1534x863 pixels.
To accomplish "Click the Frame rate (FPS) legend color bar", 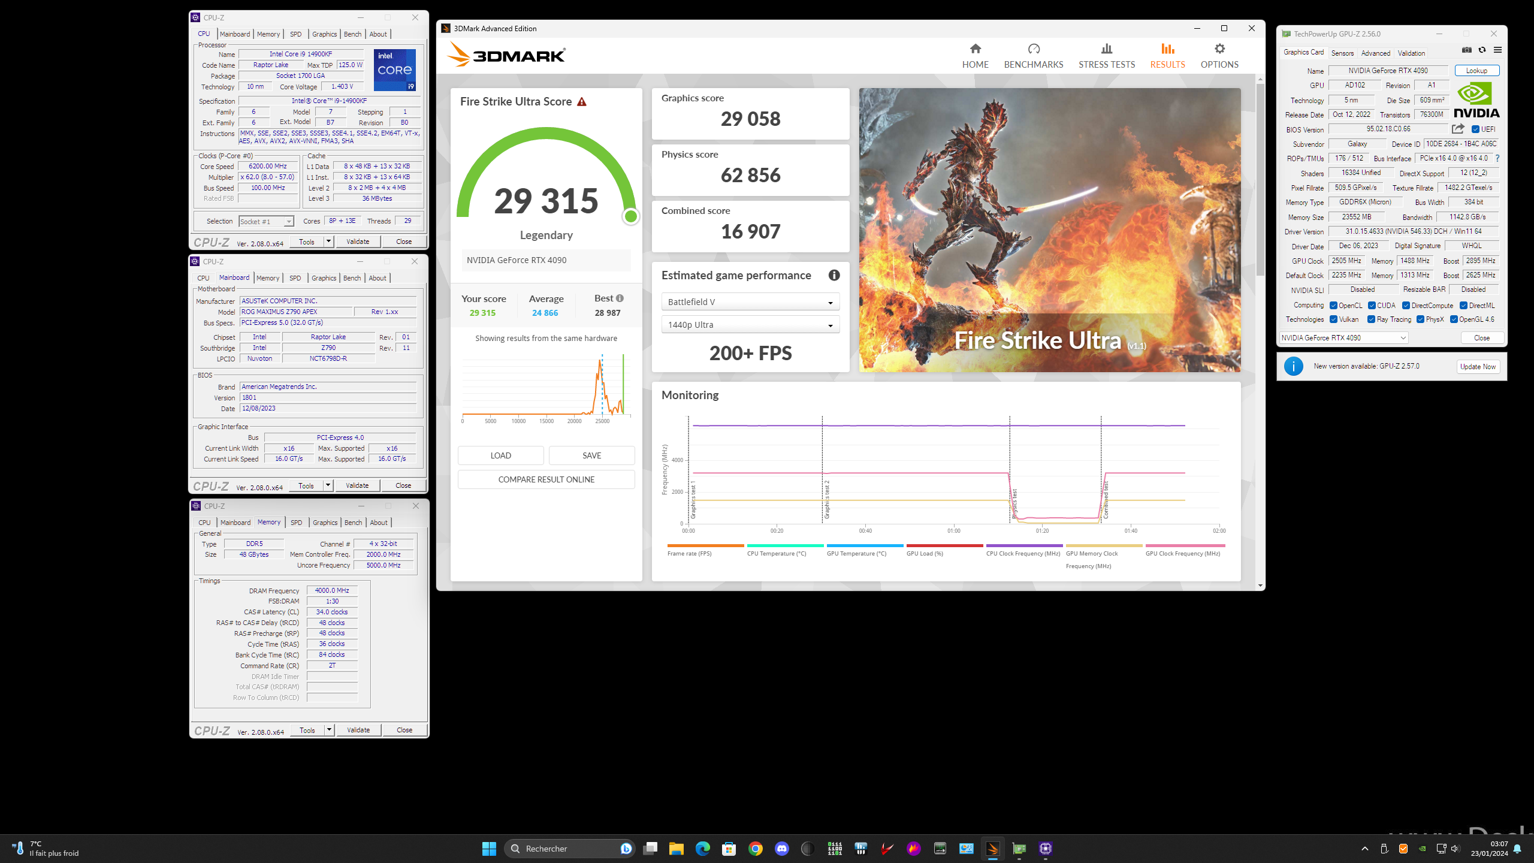I will tap(705, 546).
